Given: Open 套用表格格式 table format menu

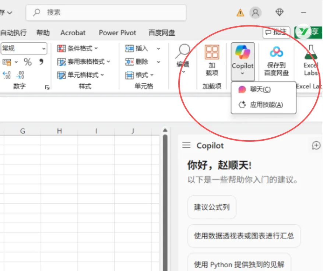Looking at the screenshot, I should click(84, 62).
